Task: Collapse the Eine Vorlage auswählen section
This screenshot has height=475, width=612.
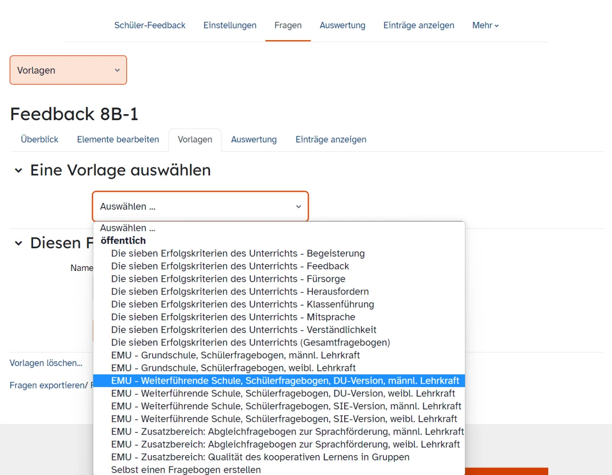Action: click(x=18, y=171)
